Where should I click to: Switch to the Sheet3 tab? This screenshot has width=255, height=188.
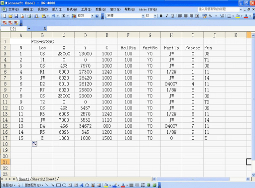click(51, 179)
